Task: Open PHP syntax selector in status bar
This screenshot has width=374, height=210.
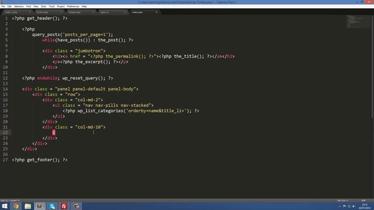Action: point(363,201)
